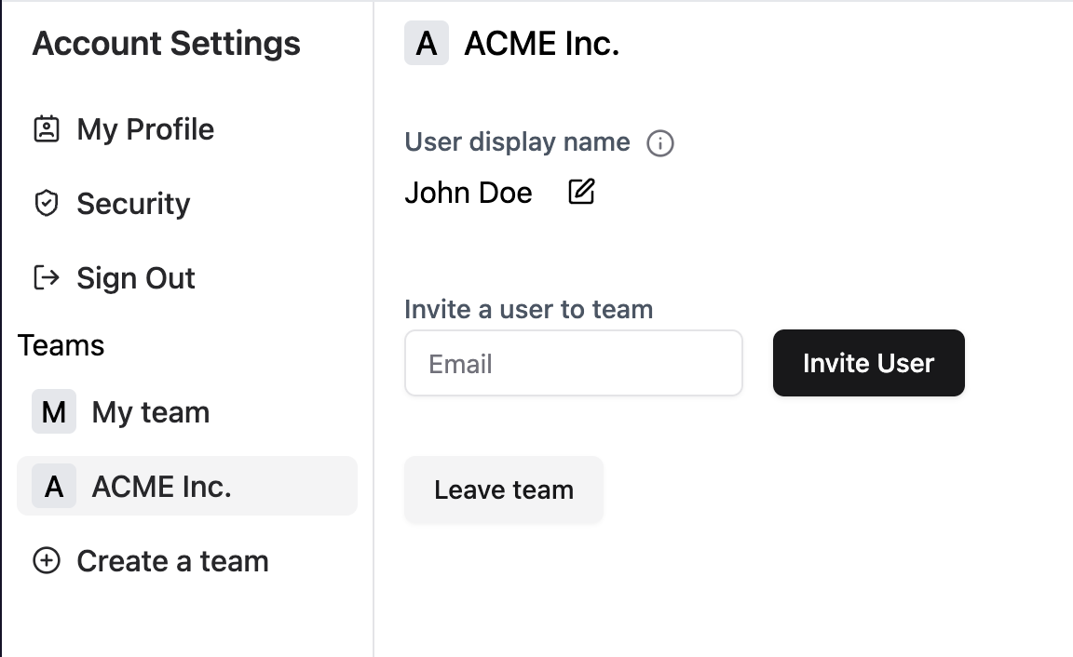Viewport: 1073px width, 657px height.
Task: Click the Sign Out arrow icon
Action: point(48,277)
